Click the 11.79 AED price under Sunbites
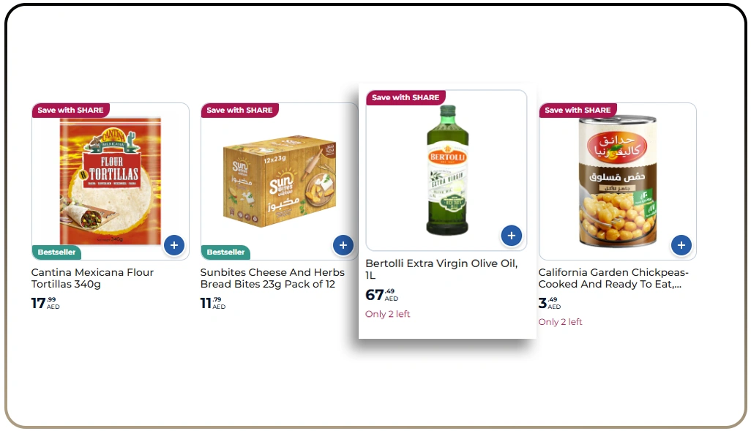The image size is (751, 431). coord(212,302)
